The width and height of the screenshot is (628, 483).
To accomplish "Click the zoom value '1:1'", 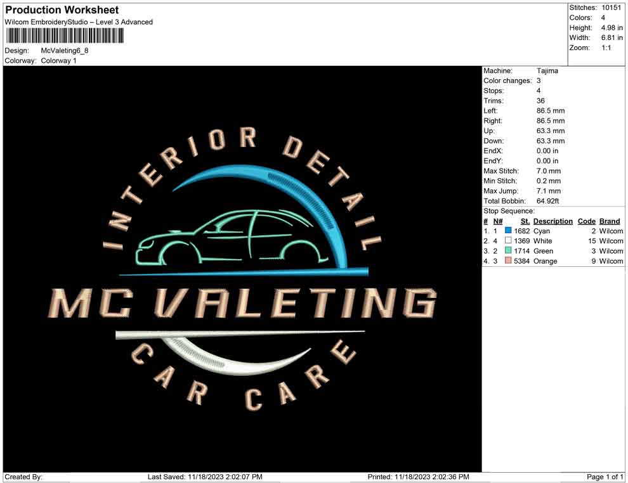I will 606,48.
